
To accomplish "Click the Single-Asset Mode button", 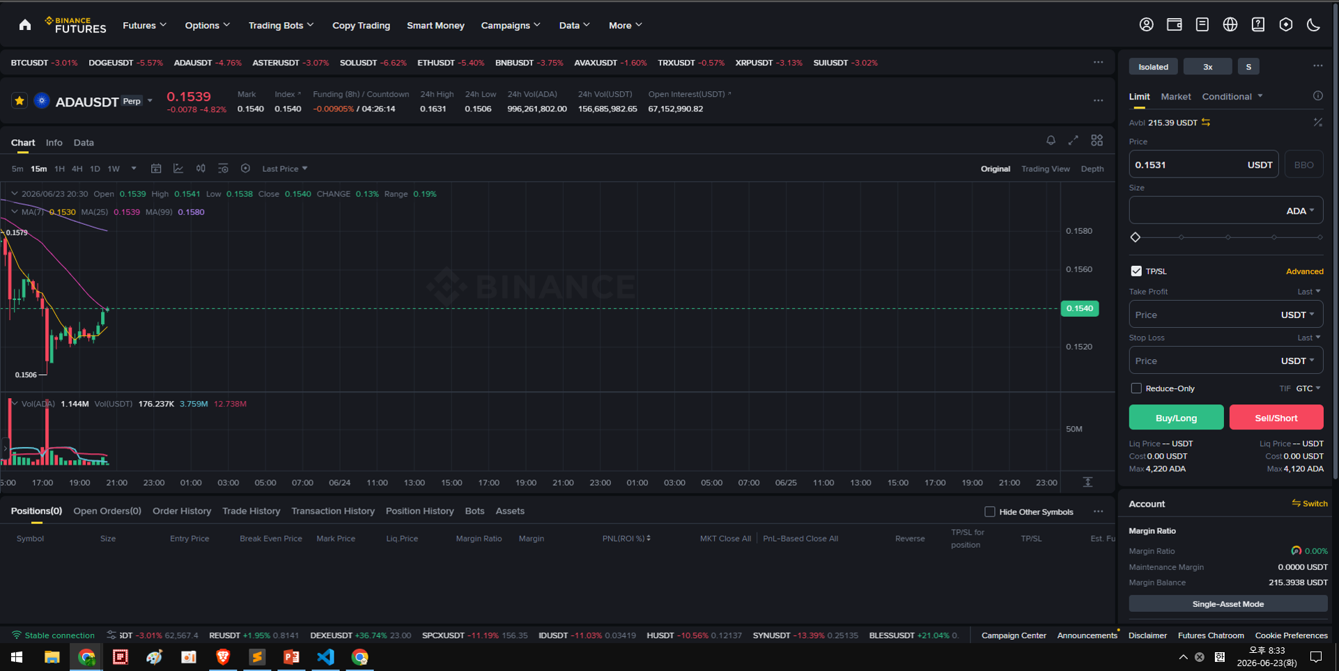I will tap(1228, 603).
